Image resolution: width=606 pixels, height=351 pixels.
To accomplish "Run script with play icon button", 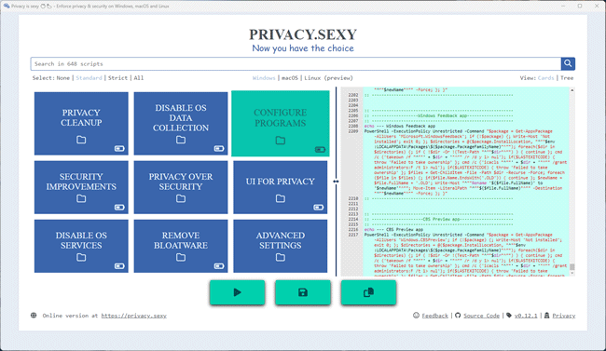I will [238, 292].
